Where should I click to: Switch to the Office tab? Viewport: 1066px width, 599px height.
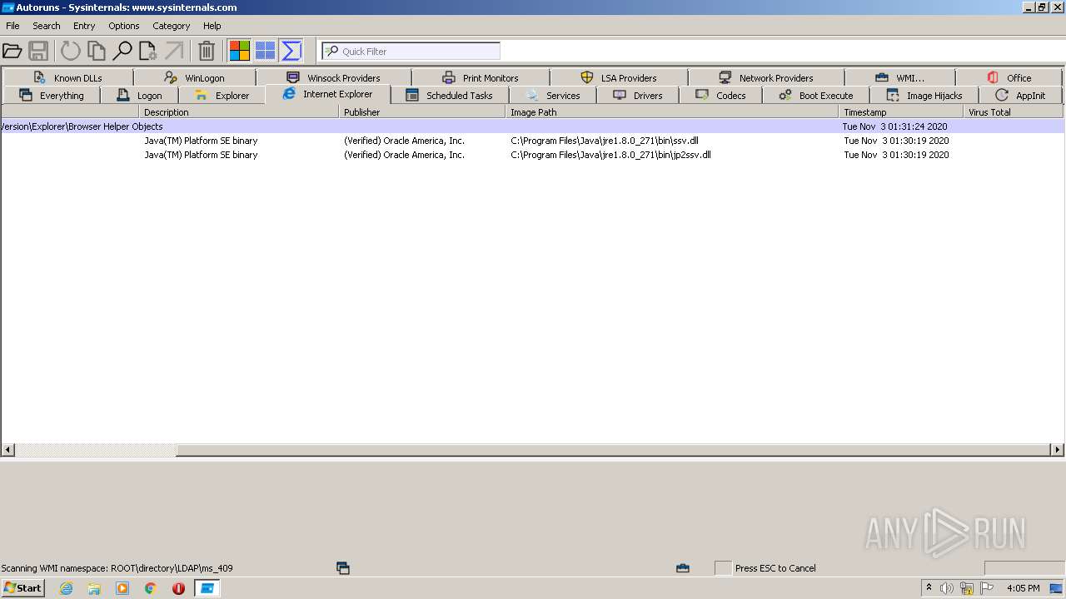point(1009,77)
